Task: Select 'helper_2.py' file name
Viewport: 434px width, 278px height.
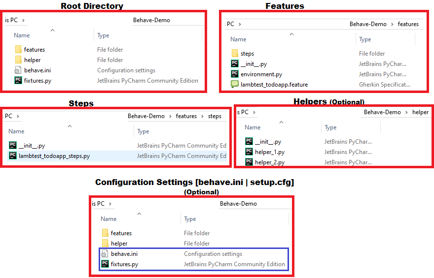Action: (x=270, y=162)
